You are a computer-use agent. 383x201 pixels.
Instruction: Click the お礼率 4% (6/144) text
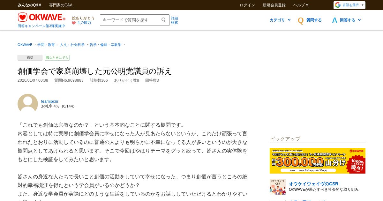[58, 106]
